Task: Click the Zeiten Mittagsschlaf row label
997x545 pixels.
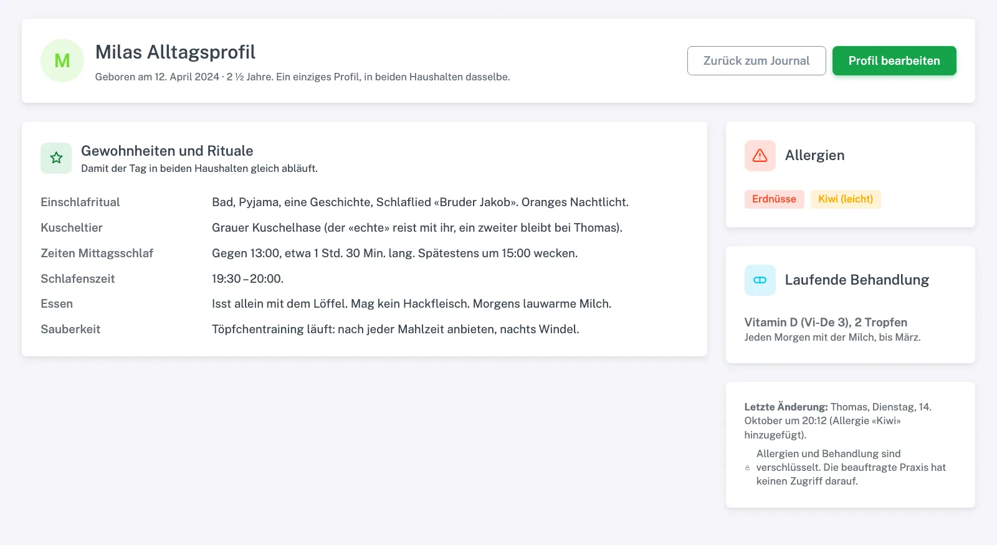Action: pos(97,253)
